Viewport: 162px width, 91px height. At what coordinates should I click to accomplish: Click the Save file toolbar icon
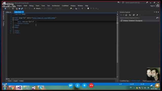click(x=19, y=9)
